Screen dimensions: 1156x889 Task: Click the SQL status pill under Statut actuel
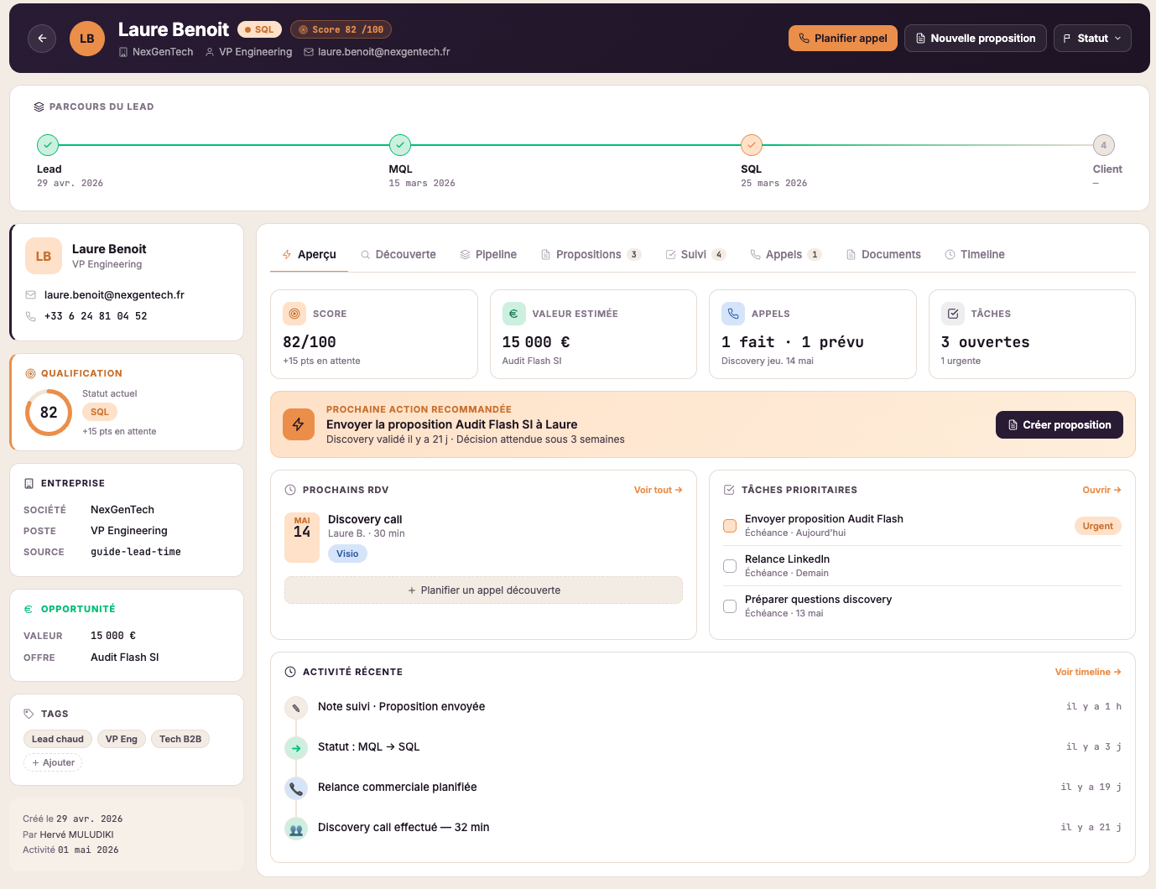(100, 412)
